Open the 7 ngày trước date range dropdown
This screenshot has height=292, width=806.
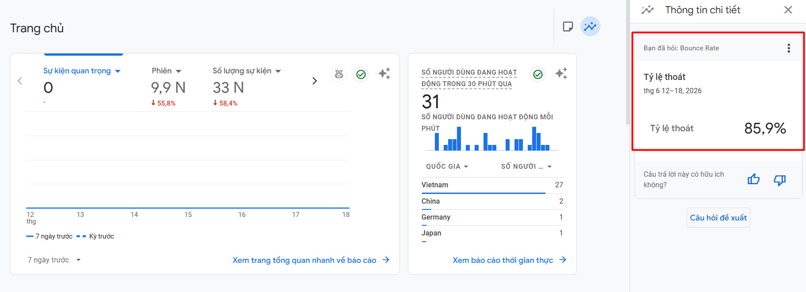point(54,260)
